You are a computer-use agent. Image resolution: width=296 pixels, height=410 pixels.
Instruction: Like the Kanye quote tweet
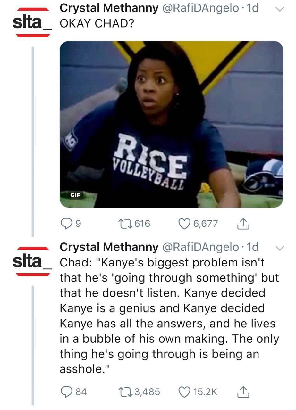click(184, 391)
